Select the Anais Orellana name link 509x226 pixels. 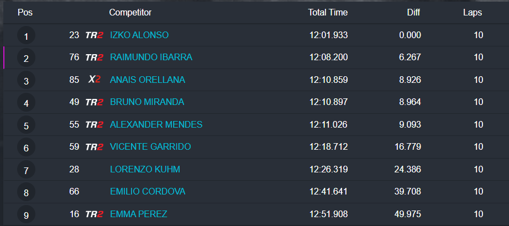tap(148, 80)
